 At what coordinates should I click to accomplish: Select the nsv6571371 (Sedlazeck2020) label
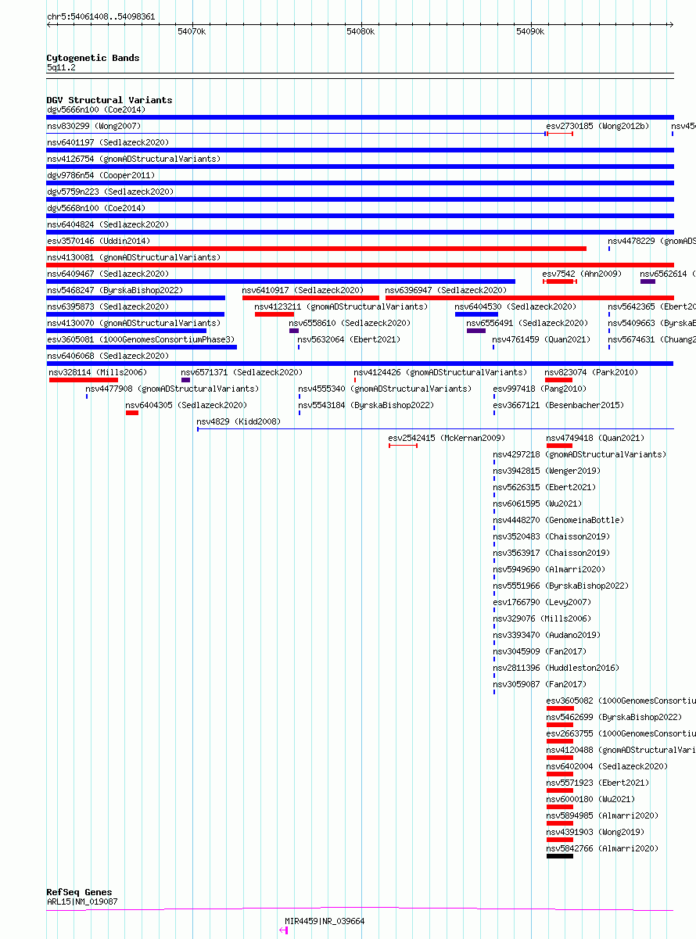coord(242,372)
